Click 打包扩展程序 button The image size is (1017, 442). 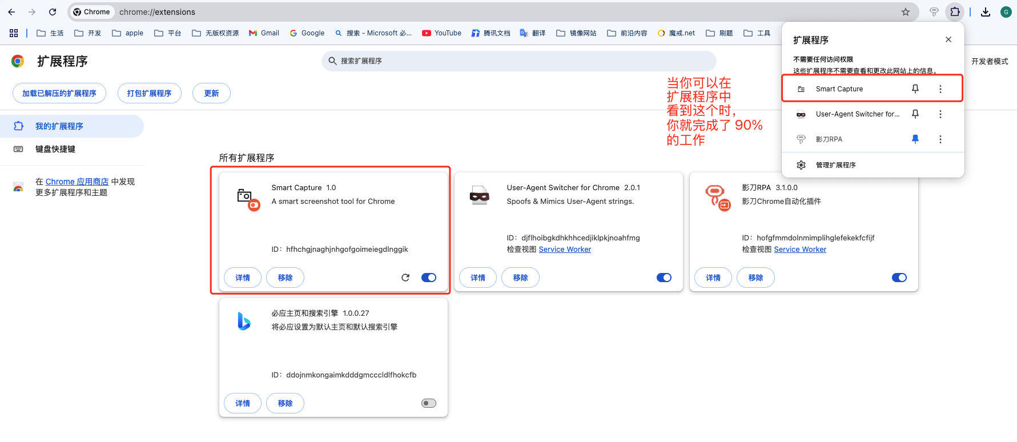click(x=150, y=93)
